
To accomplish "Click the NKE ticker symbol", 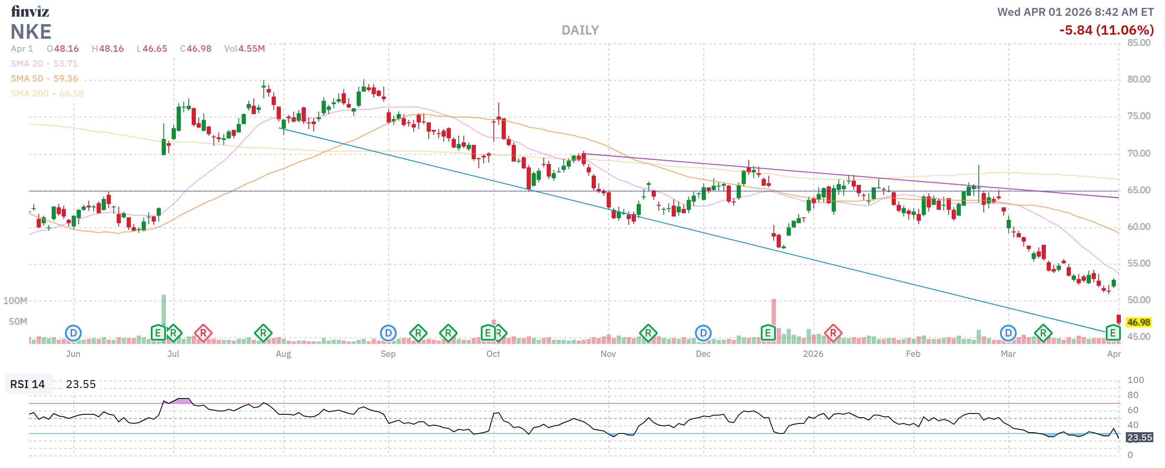I will point(31,32).
